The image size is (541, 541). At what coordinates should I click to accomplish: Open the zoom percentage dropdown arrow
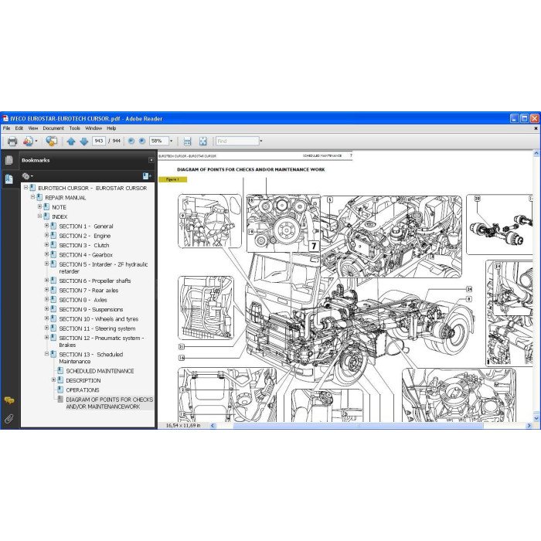click(x=171, y=141)
